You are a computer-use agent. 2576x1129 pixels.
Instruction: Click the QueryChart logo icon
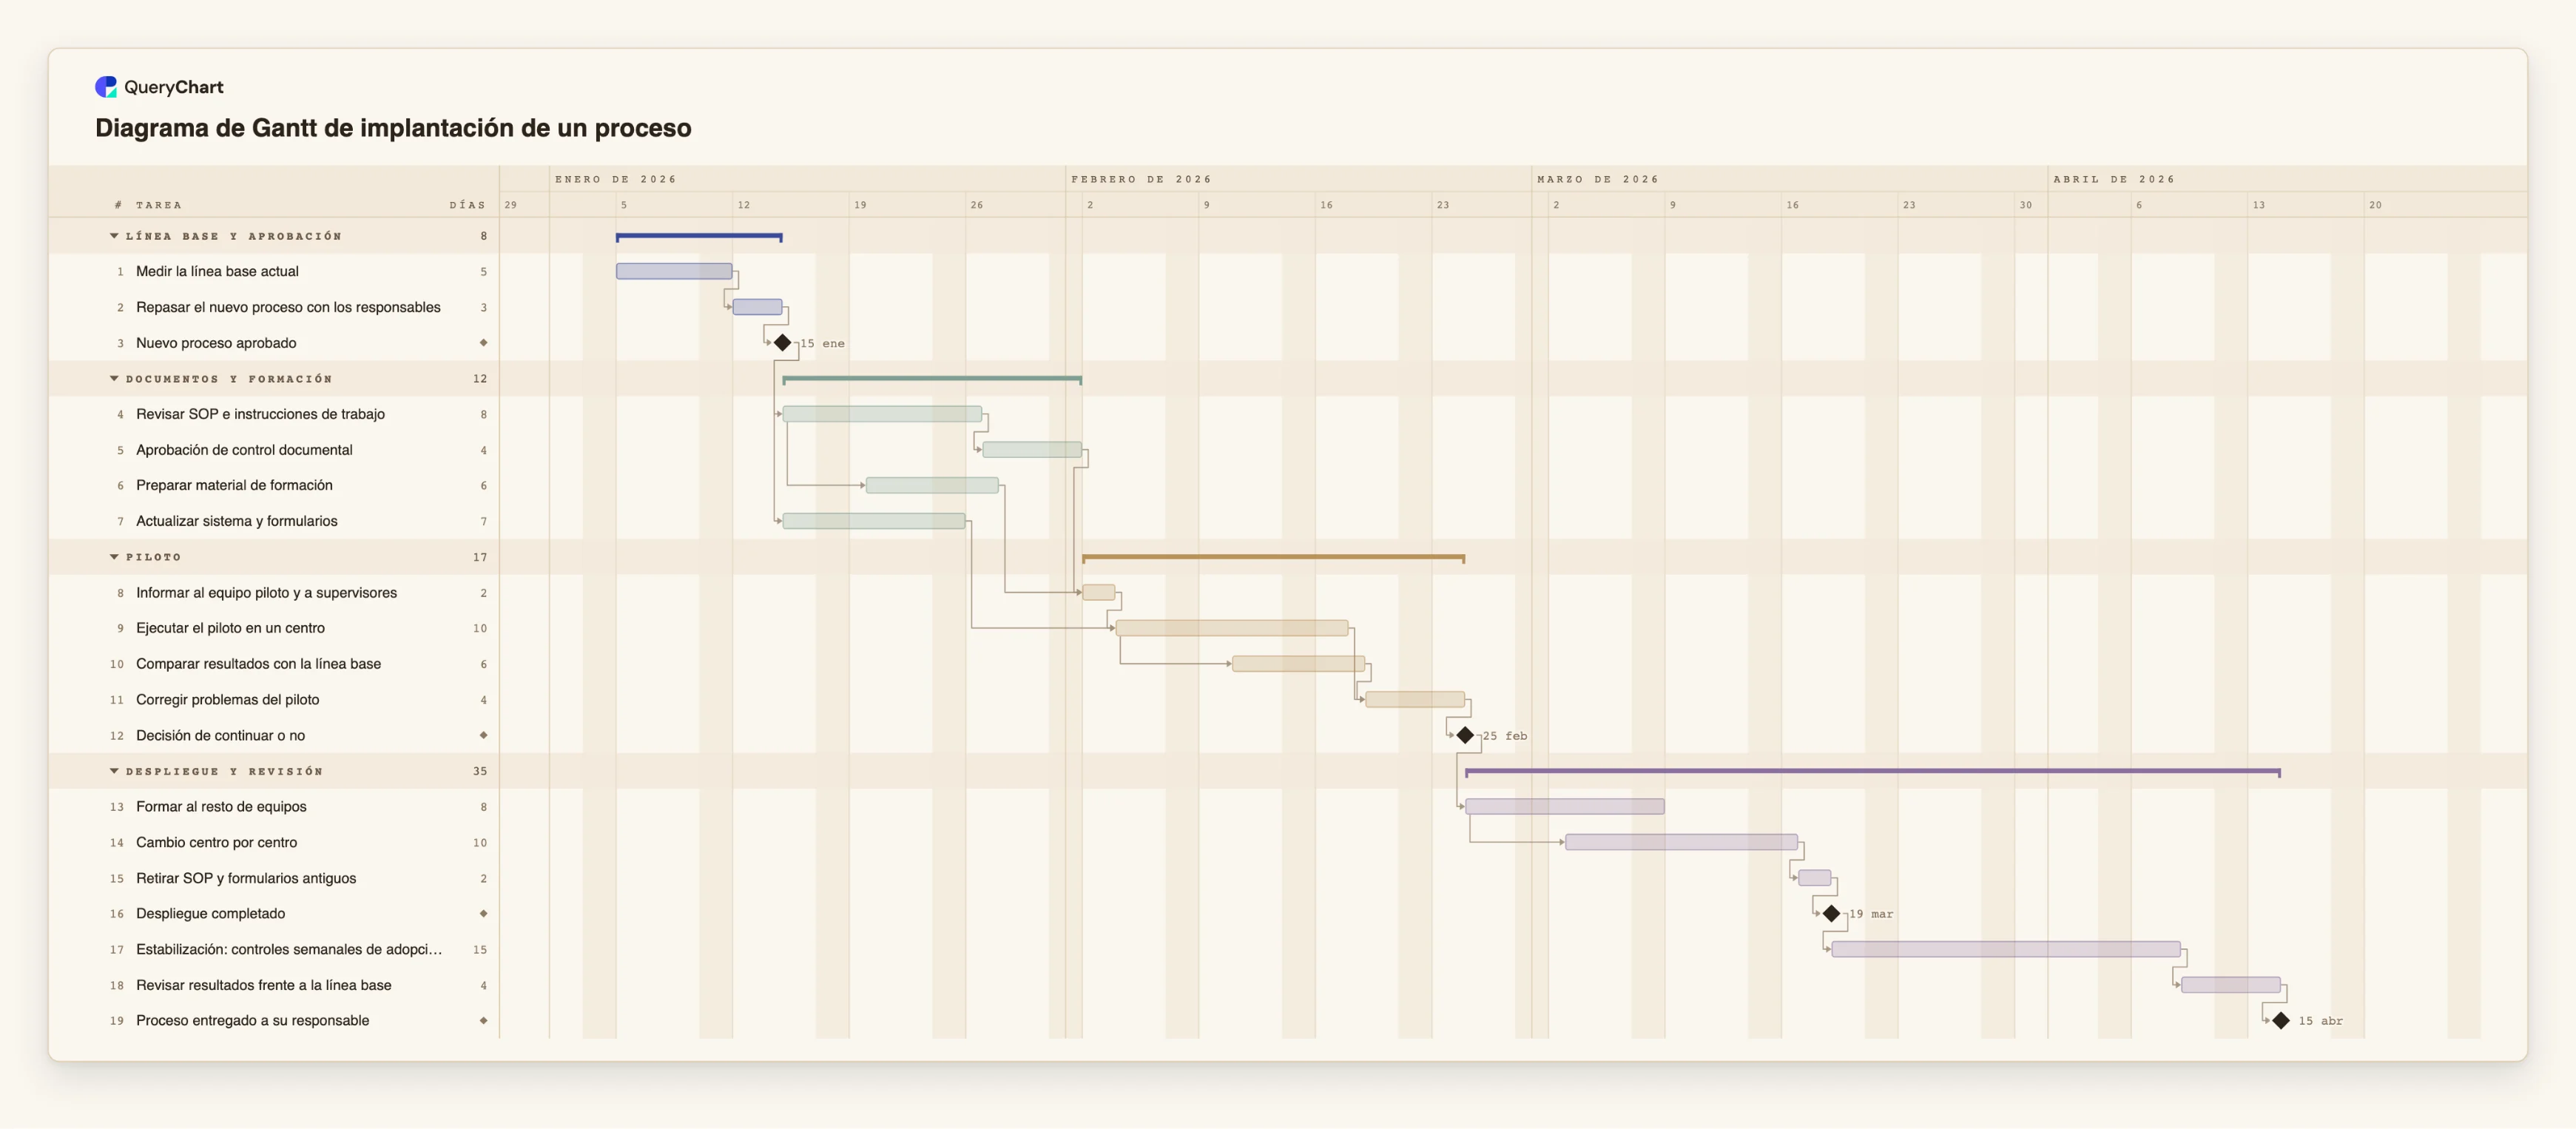point(106,87)
